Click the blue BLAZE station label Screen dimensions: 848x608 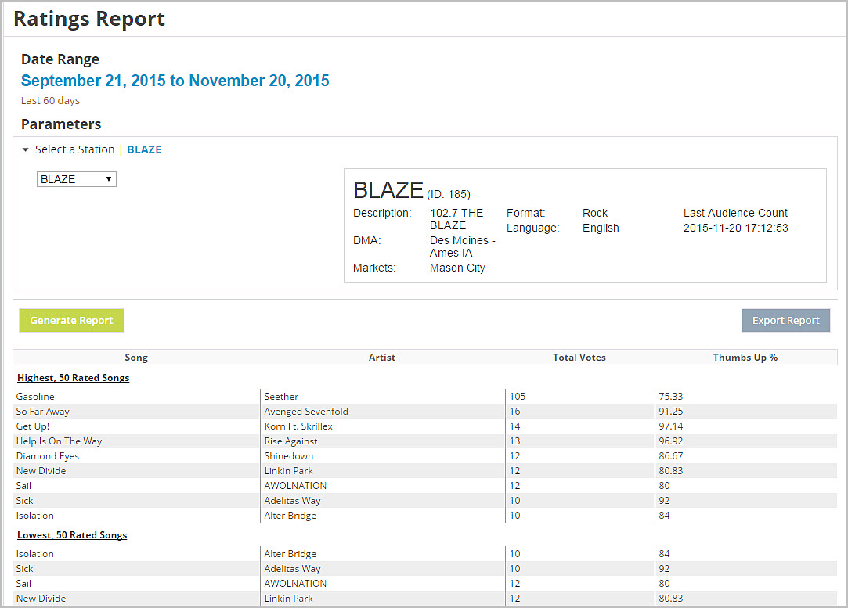coord(144,149)
